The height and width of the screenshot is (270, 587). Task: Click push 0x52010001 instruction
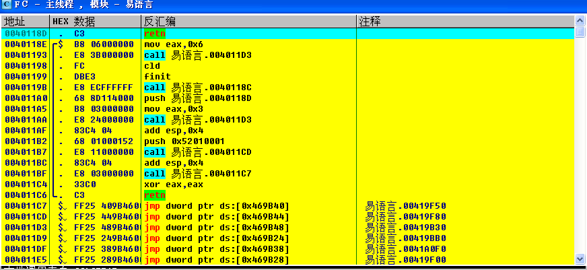click(184, 141)
